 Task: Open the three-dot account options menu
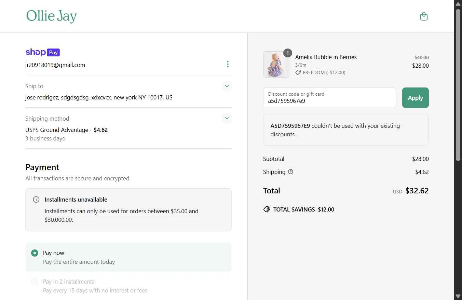(228, 64)
